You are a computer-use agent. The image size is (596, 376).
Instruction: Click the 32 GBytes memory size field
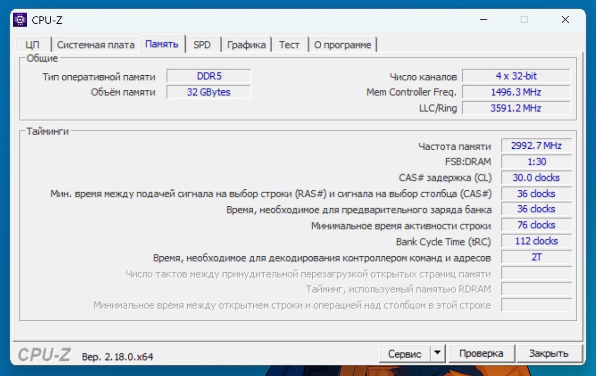209,92
